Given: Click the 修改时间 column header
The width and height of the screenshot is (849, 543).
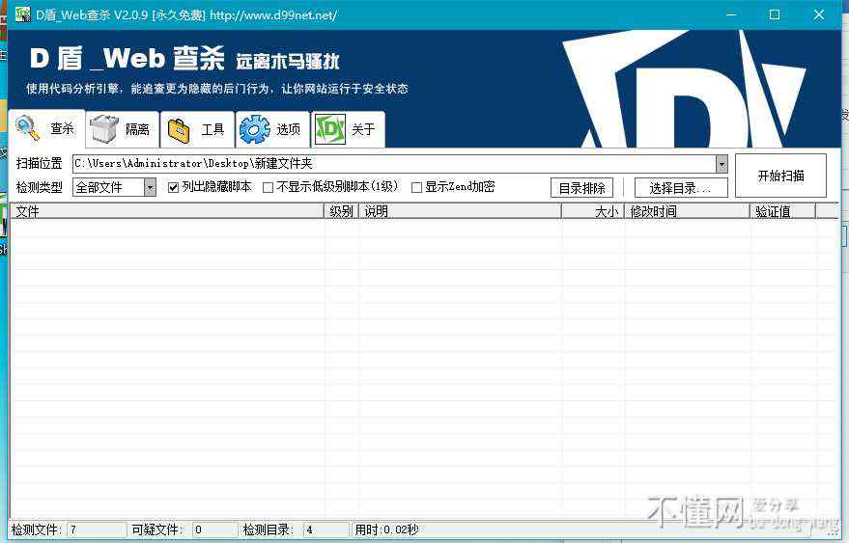Looking at the screenshot, I should point(686,211).
